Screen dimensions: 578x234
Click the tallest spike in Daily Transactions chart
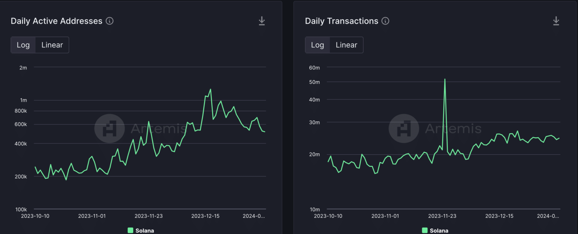click(445, 80)
